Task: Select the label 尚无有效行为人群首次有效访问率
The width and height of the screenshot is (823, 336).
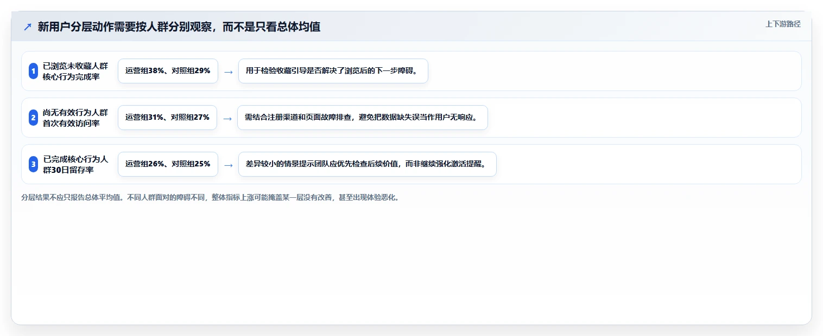Action: [75, 118]
